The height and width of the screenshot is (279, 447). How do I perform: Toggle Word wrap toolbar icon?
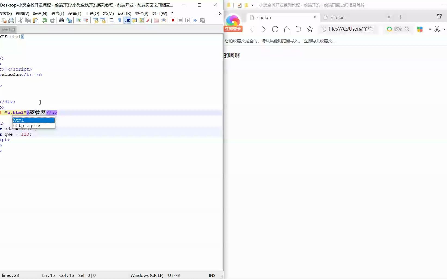112,20
